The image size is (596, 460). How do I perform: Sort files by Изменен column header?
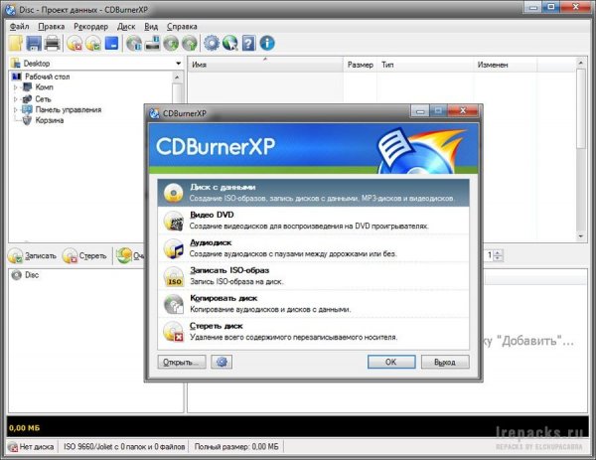(506, 65)
